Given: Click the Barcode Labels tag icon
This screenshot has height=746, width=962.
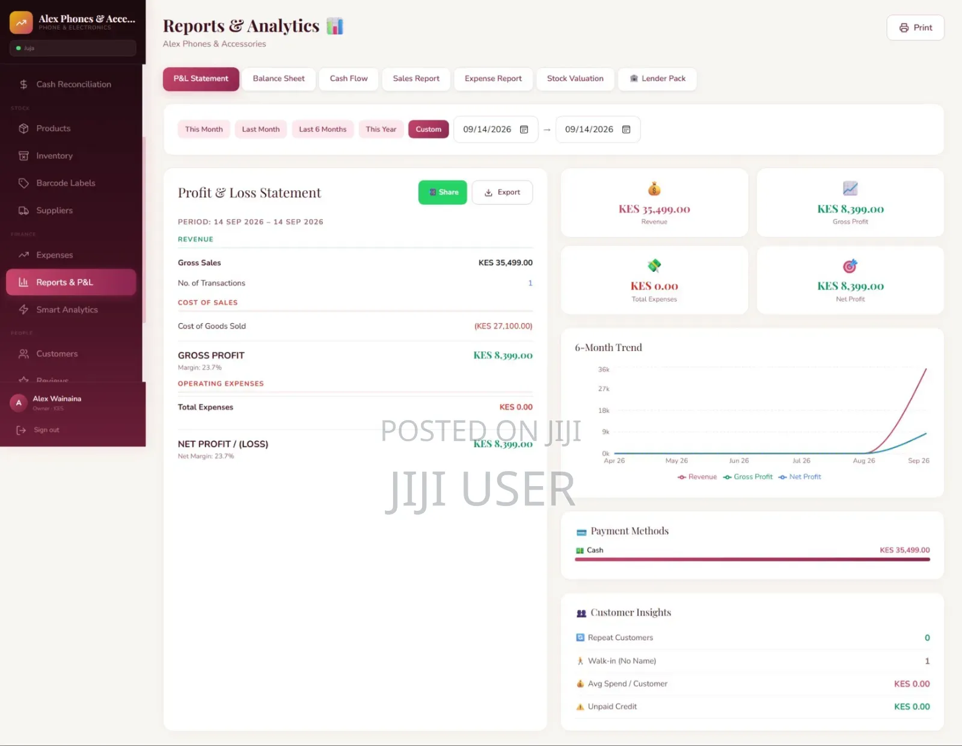Looking at the screenshot, I should tap(23, 183).
